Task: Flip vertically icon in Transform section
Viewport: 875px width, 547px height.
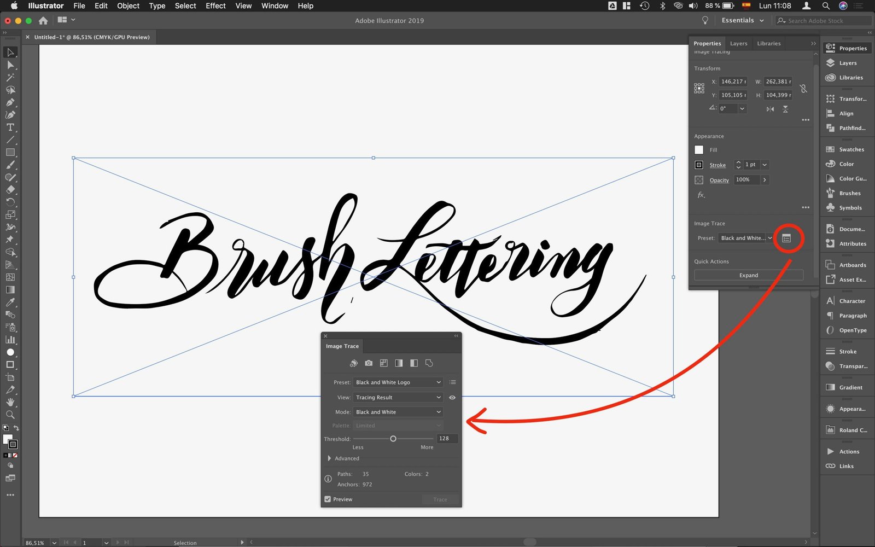Action: 785,109
